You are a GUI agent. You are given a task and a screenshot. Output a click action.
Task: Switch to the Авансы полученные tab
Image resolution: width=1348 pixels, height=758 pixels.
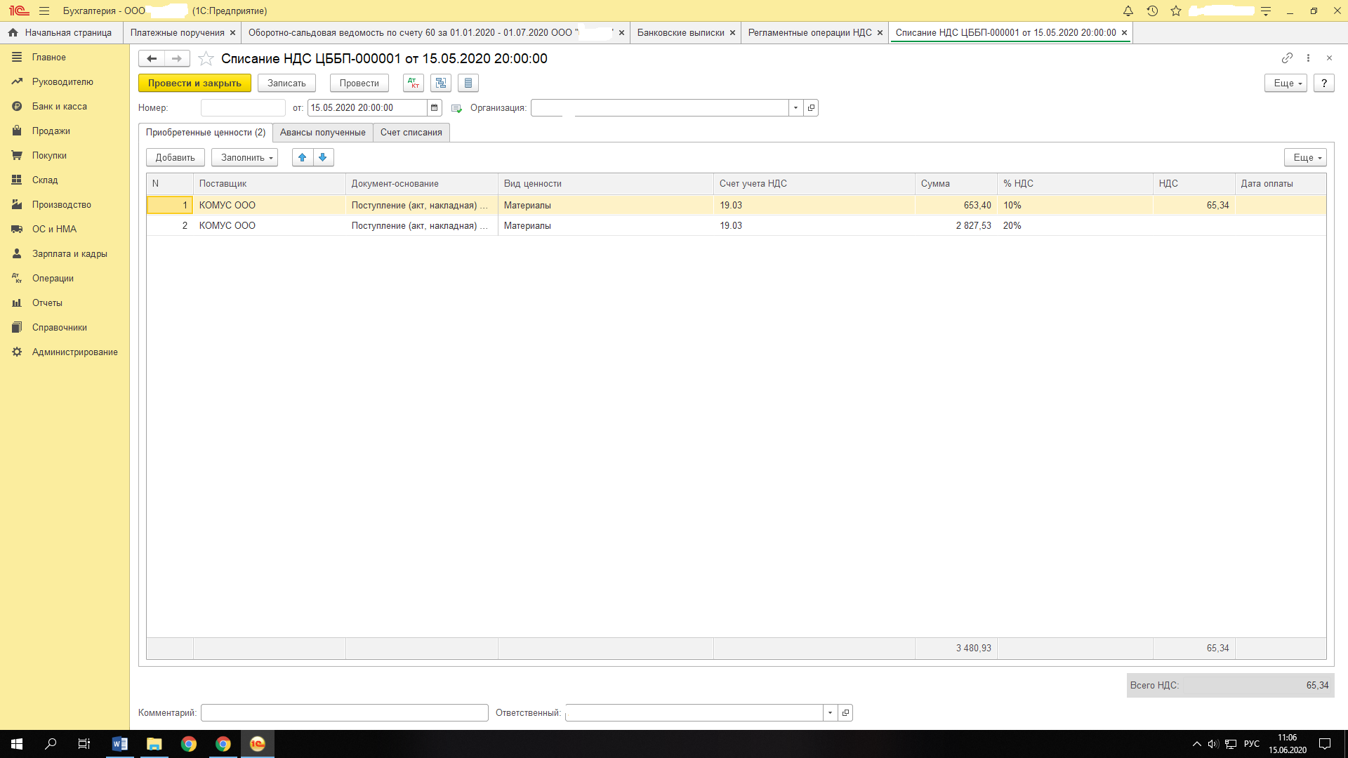(x=322, y=132)
